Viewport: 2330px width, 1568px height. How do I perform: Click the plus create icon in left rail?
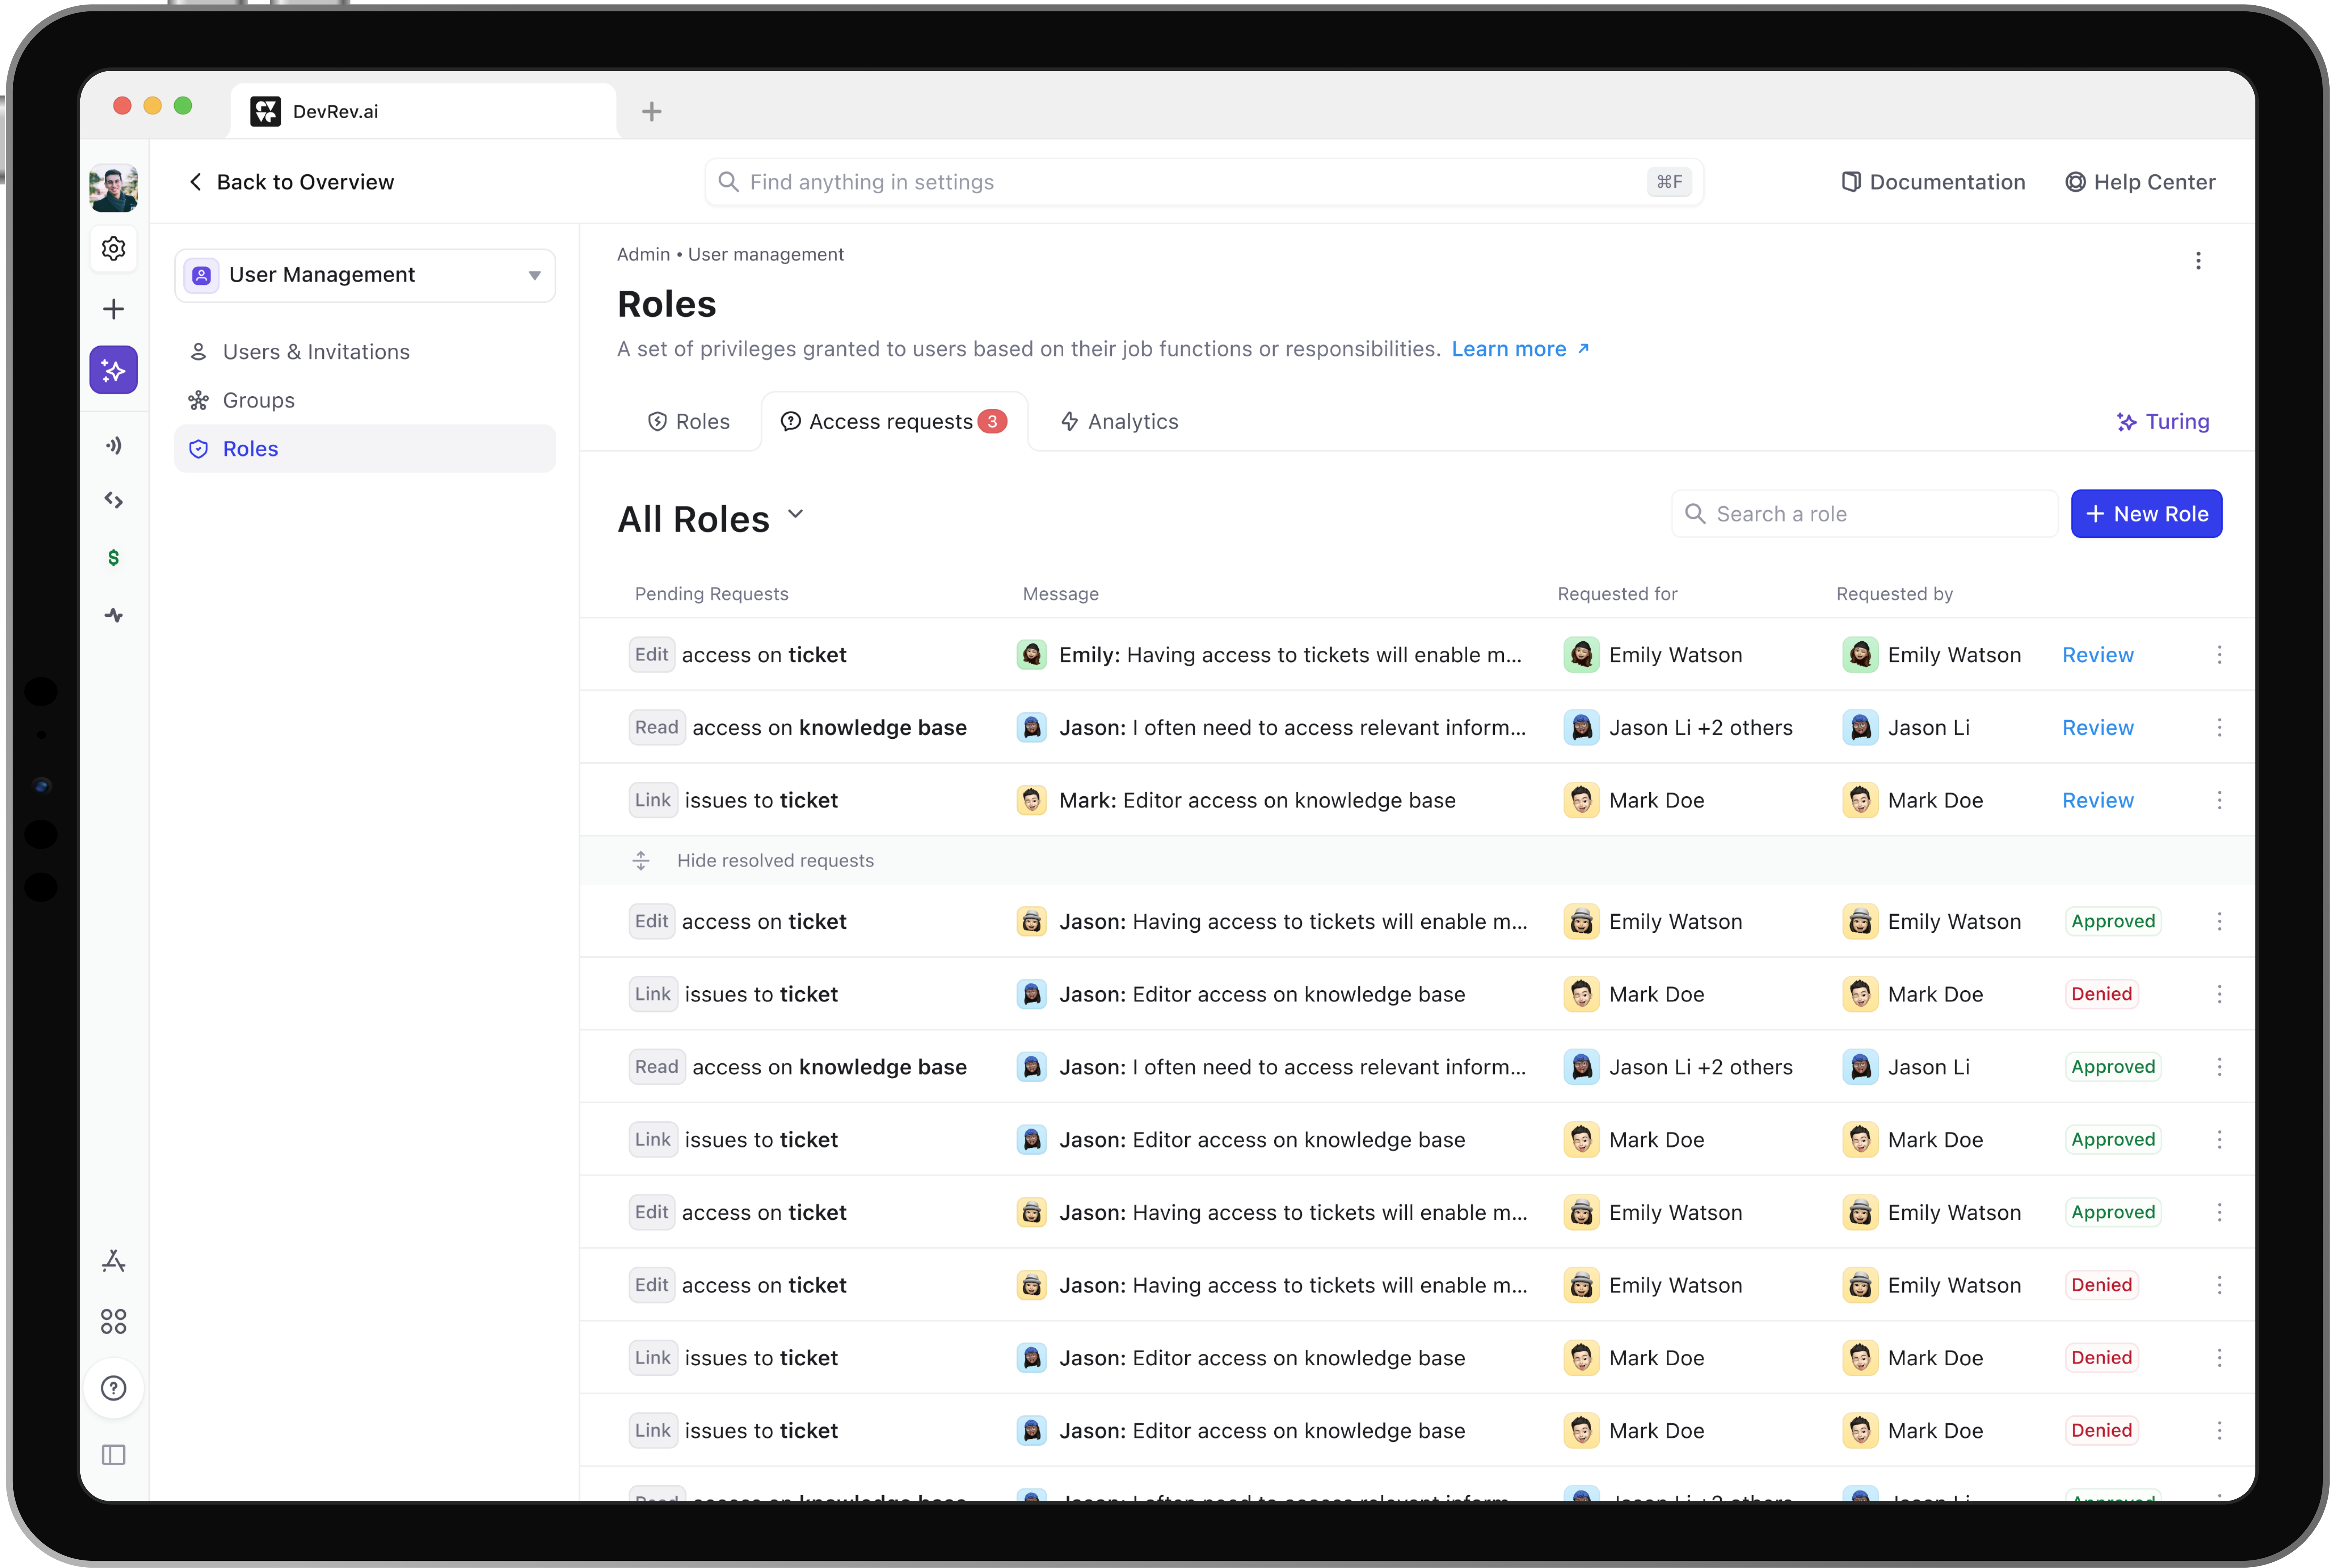(x=114, y=309)
